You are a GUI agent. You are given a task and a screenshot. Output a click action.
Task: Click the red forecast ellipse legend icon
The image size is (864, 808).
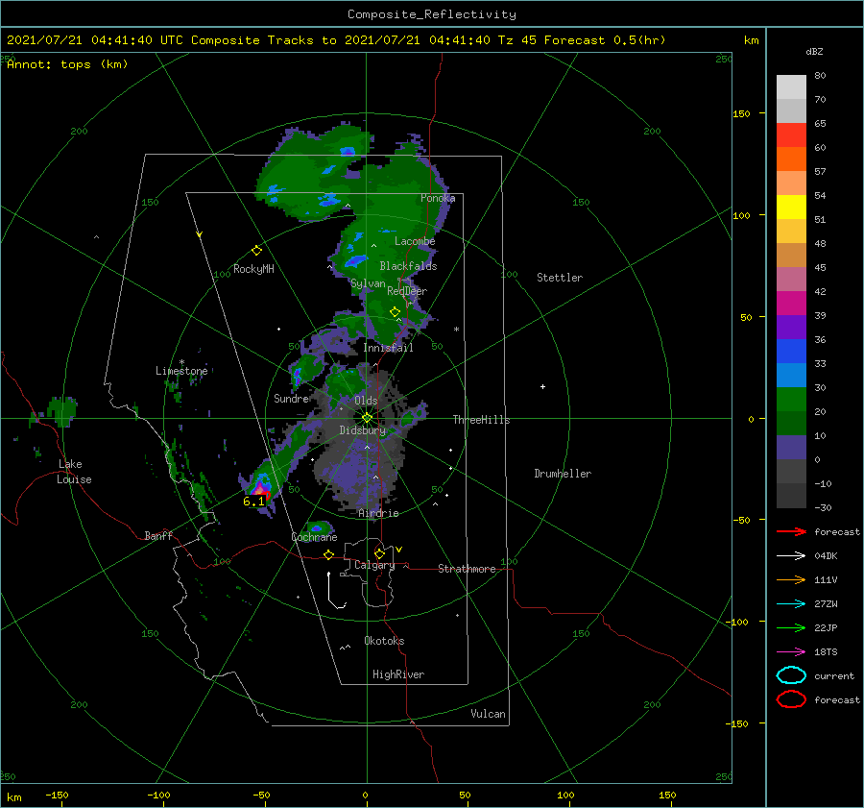click(x=791, y=699)
